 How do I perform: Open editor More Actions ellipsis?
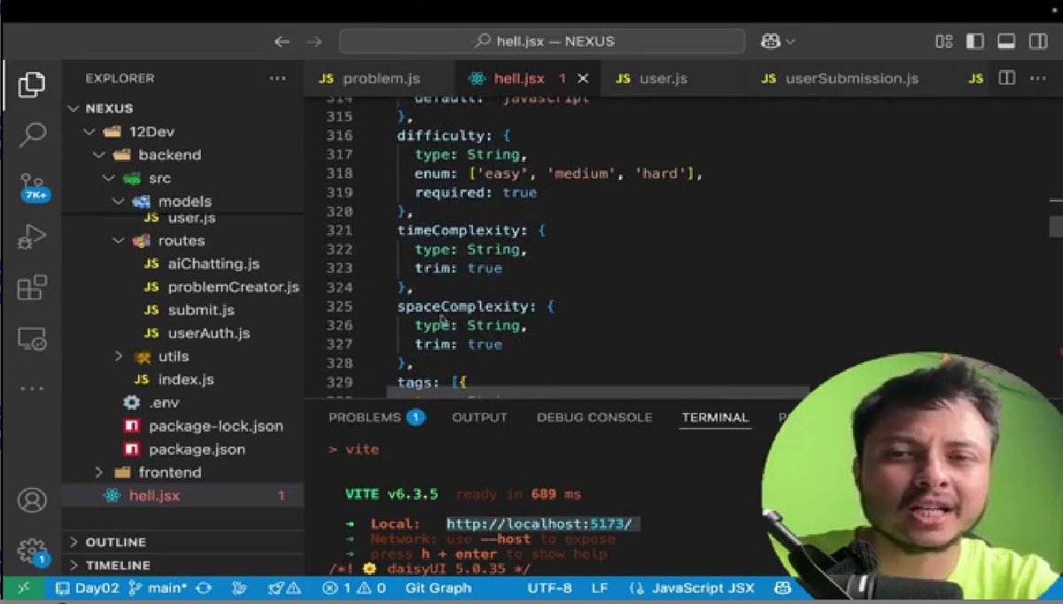point(1037,78)
